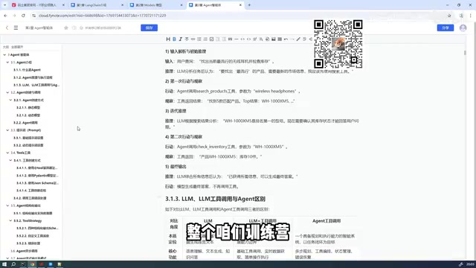
Task: Insert a task checkbox list
Action: [211, 39]
